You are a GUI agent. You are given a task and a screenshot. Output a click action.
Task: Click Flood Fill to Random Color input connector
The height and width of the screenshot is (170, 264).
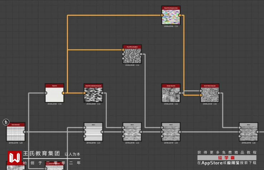pos(162,15)
